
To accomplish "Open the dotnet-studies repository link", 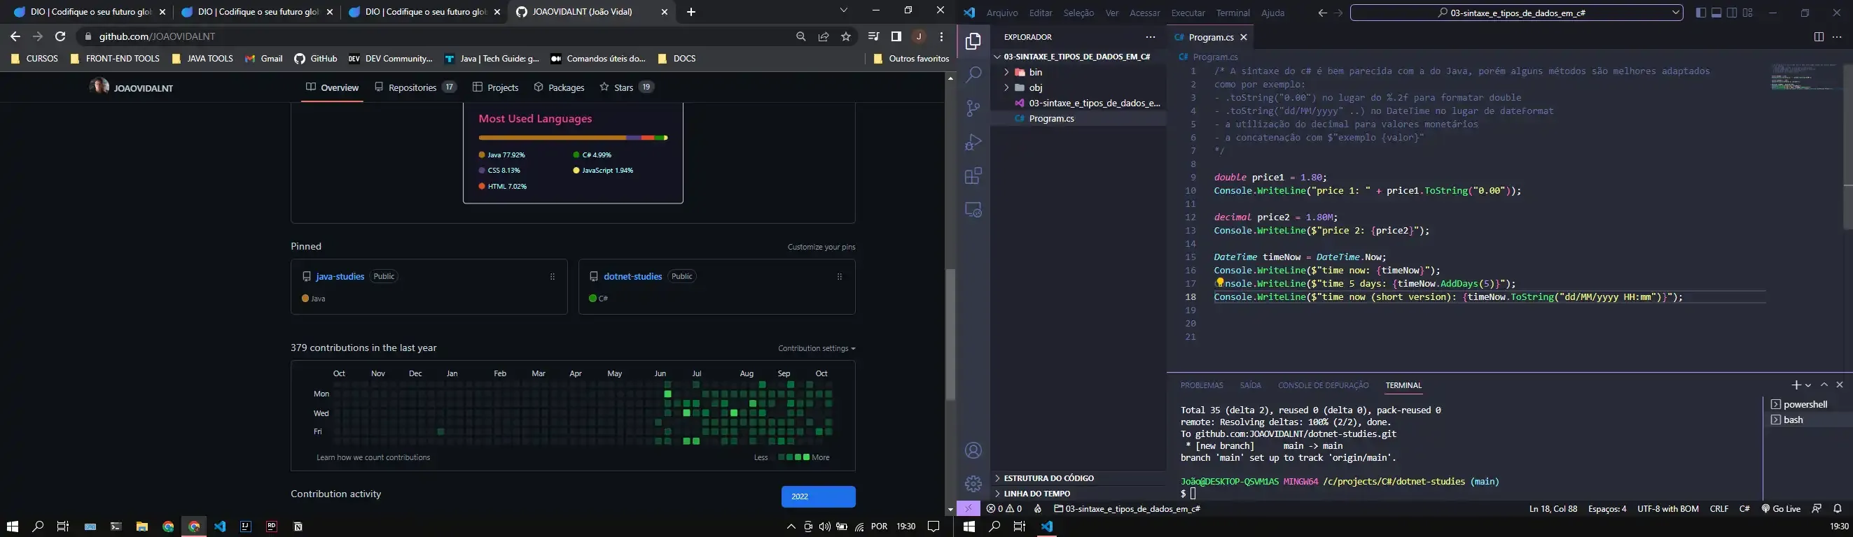I will (x=633, y=276).
